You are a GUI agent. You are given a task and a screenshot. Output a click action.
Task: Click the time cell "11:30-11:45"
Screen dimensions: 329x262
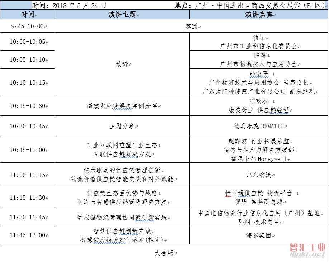point(28,217)
